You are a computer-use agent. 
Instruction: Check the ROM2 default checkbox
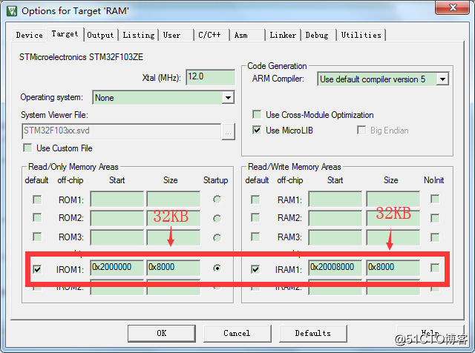tap(37, 217)
